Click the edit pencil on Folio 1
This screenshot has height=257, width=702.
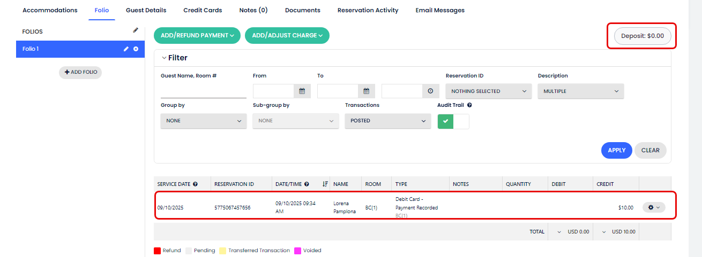point(126,49)
